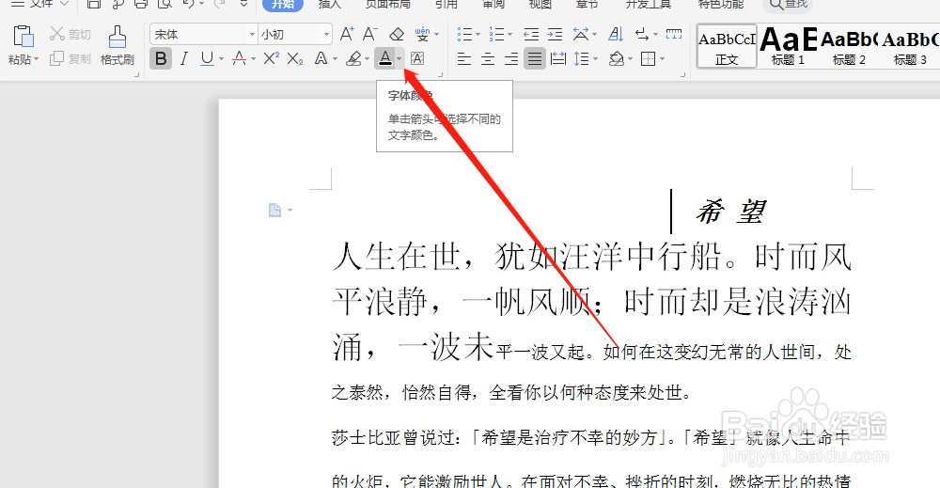Screen dimensions: 940x488
Task: Click the highlighter pen icon
Action: click(x=353, y=58)
